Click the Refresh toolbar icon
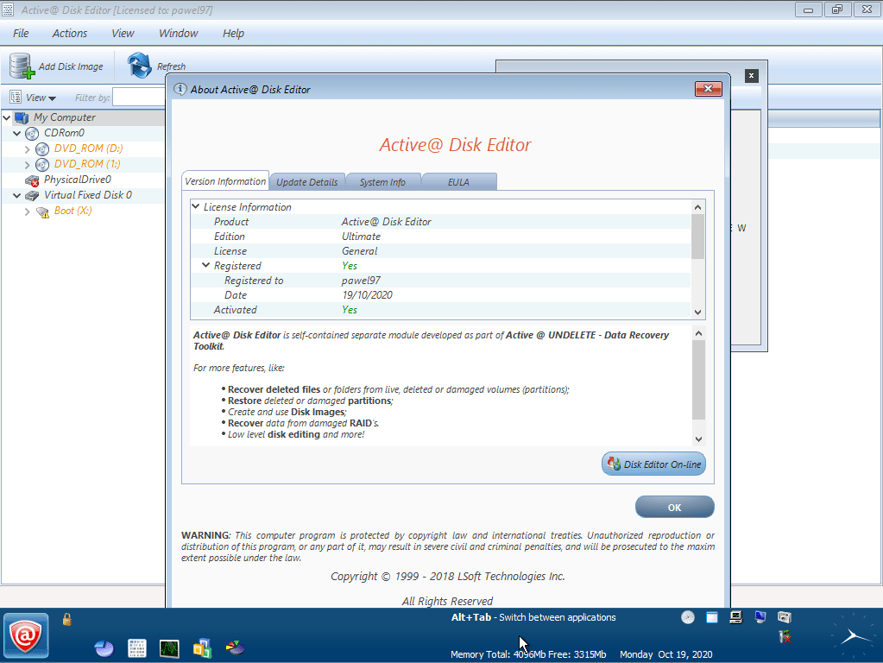The image size is (883, 663). [139, 66]
